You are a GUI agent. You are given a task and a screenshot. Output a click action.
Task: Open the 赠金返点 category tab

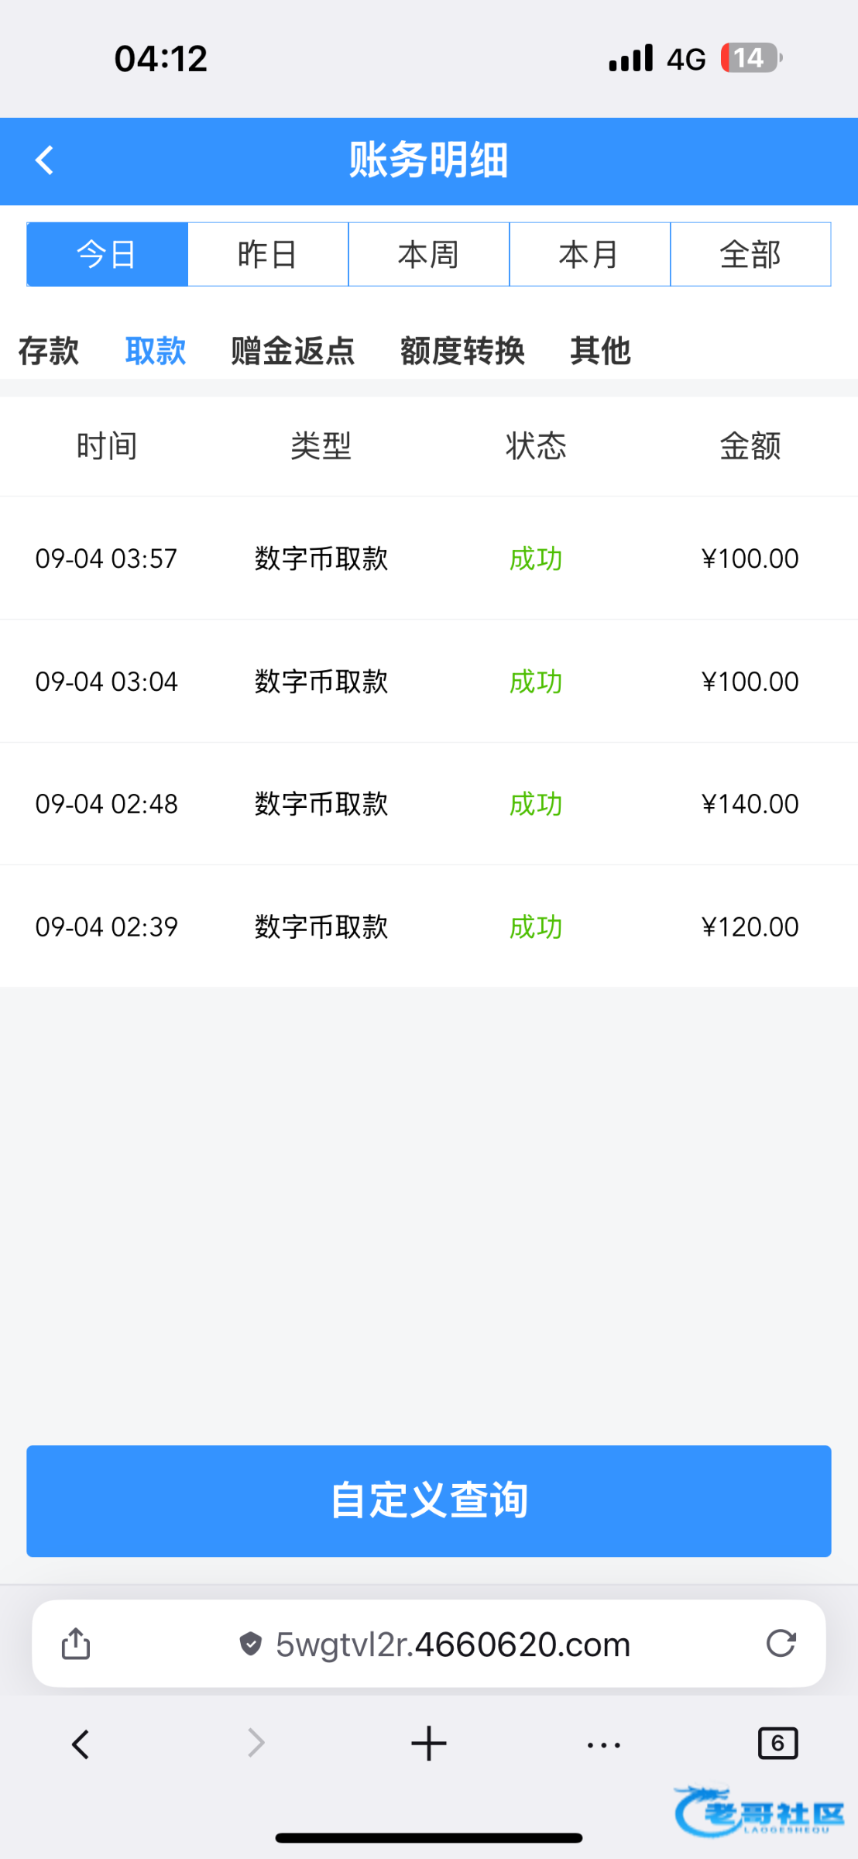pos(293,351)
